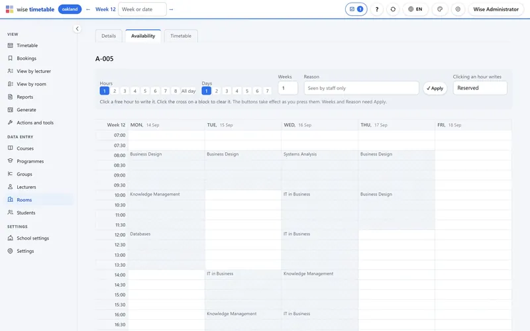
Task: Go to previous week with left arrow
Action: pyautogui.click(x=88, y=9)
